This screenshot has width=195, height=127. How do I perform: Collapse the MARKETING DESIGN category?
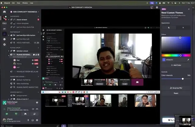coord(17,77)
